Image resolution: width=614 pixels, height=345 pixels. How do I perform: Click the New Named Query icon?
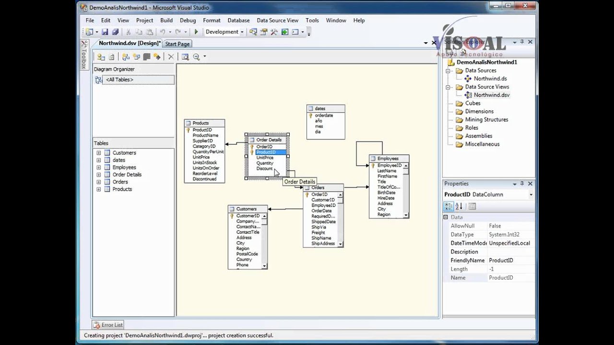(136, 57)
